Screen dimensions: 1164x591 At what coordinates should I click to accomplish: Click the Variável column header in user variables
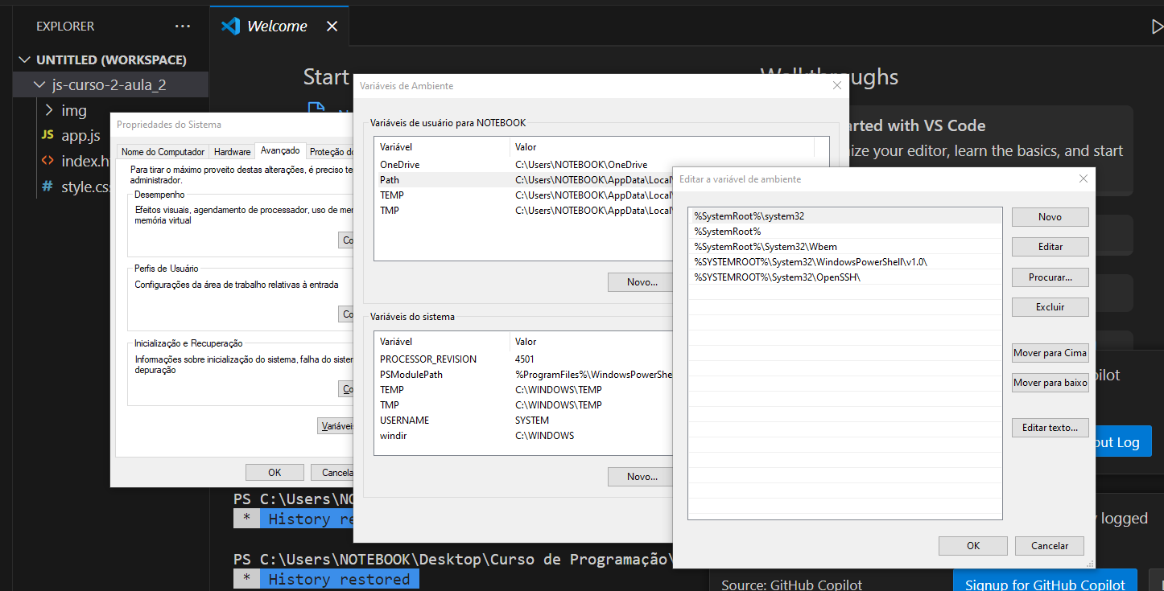pos(442,147)
